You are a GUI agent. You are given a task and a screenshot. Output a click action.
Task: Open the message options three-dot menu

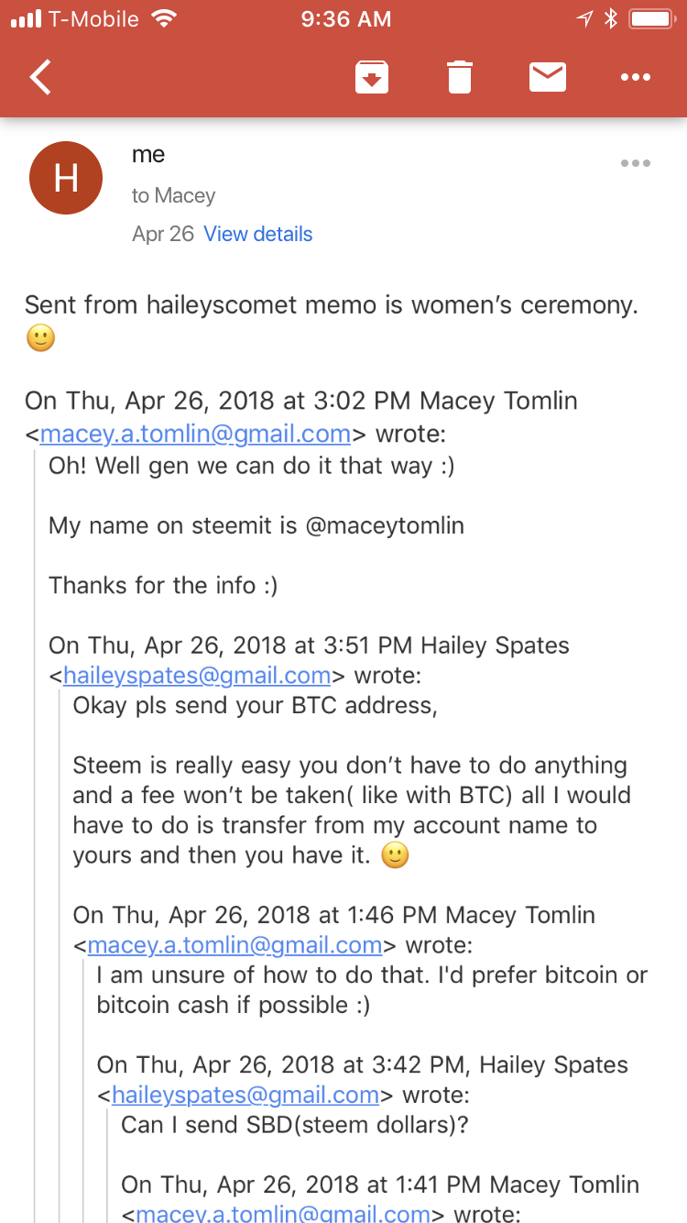tap(635, 164)
